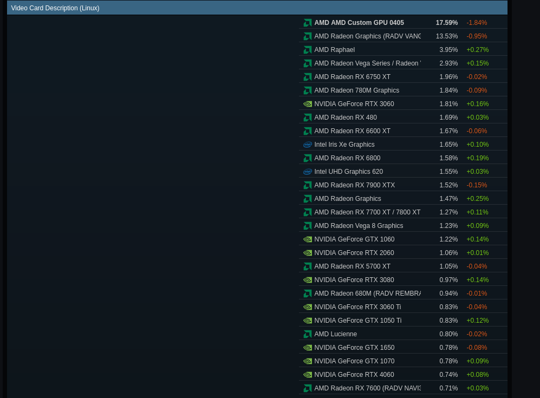
Task: Click the -0.08% change value
Action: 477,348
